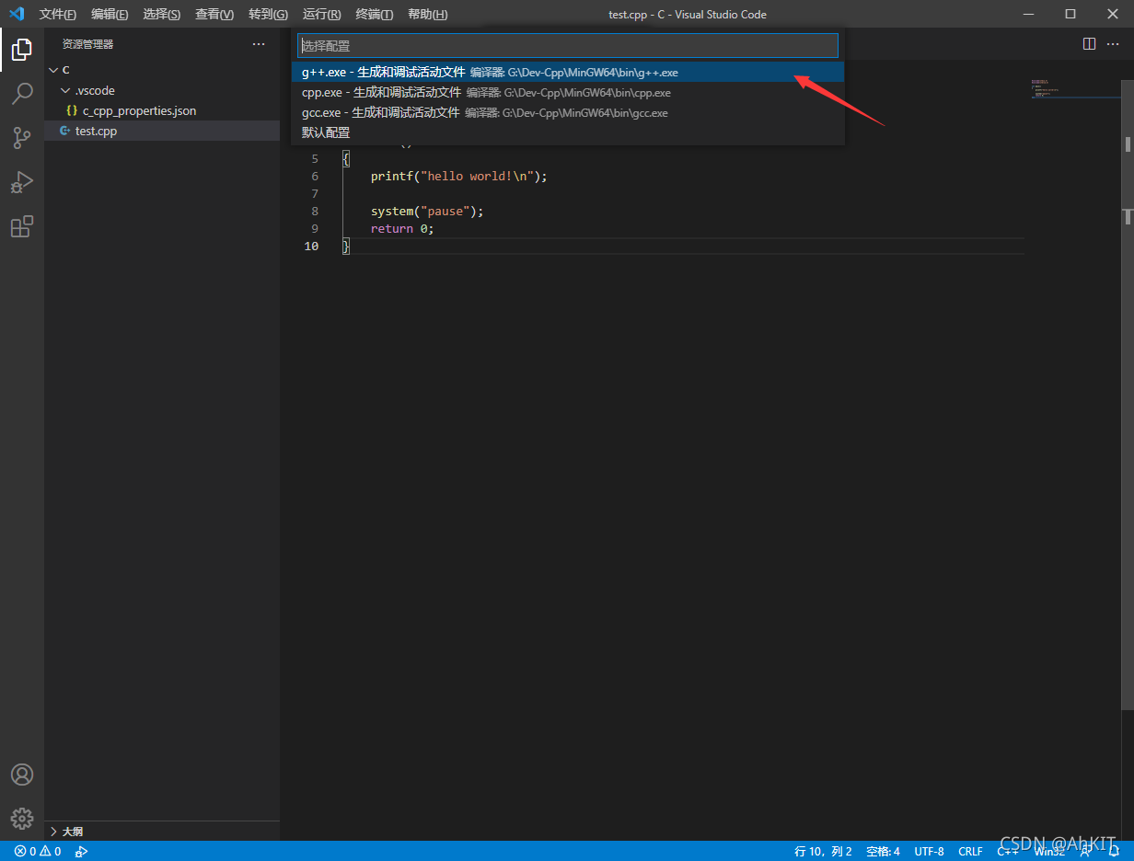
Task: Open the 终端 menu
Action: 374,14
